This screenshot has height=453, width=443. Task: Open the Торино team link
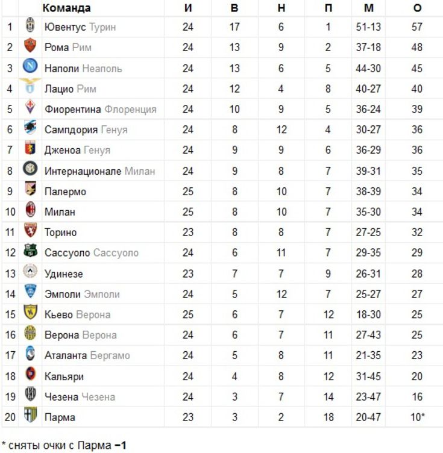[x=60, y=233]
